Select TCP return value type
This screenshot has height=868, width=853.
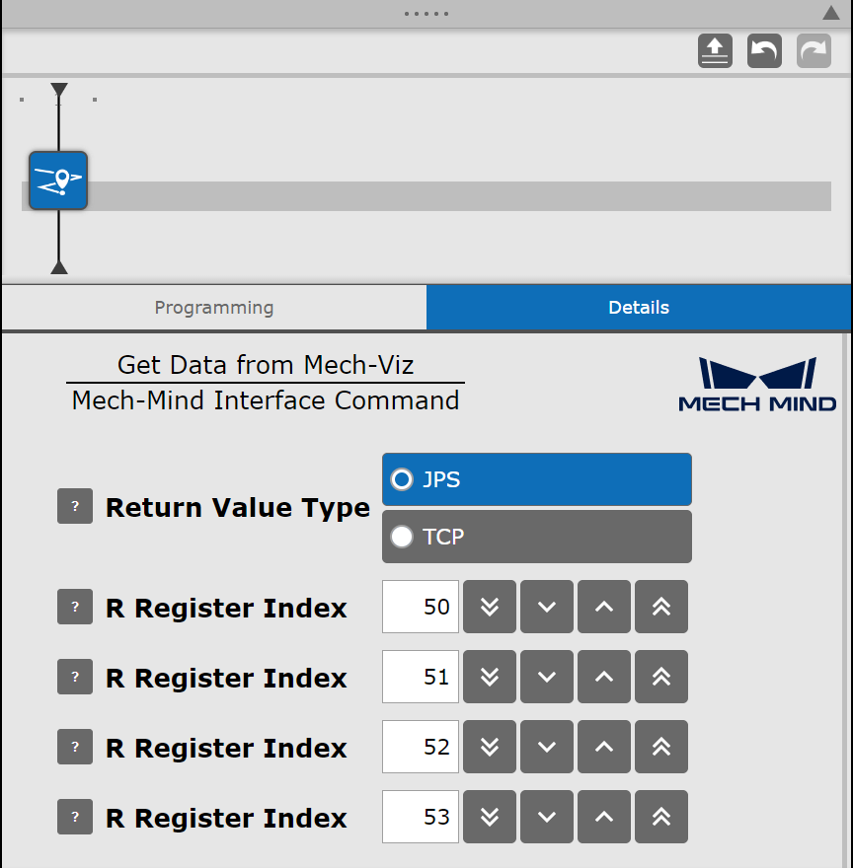(536, 537)
